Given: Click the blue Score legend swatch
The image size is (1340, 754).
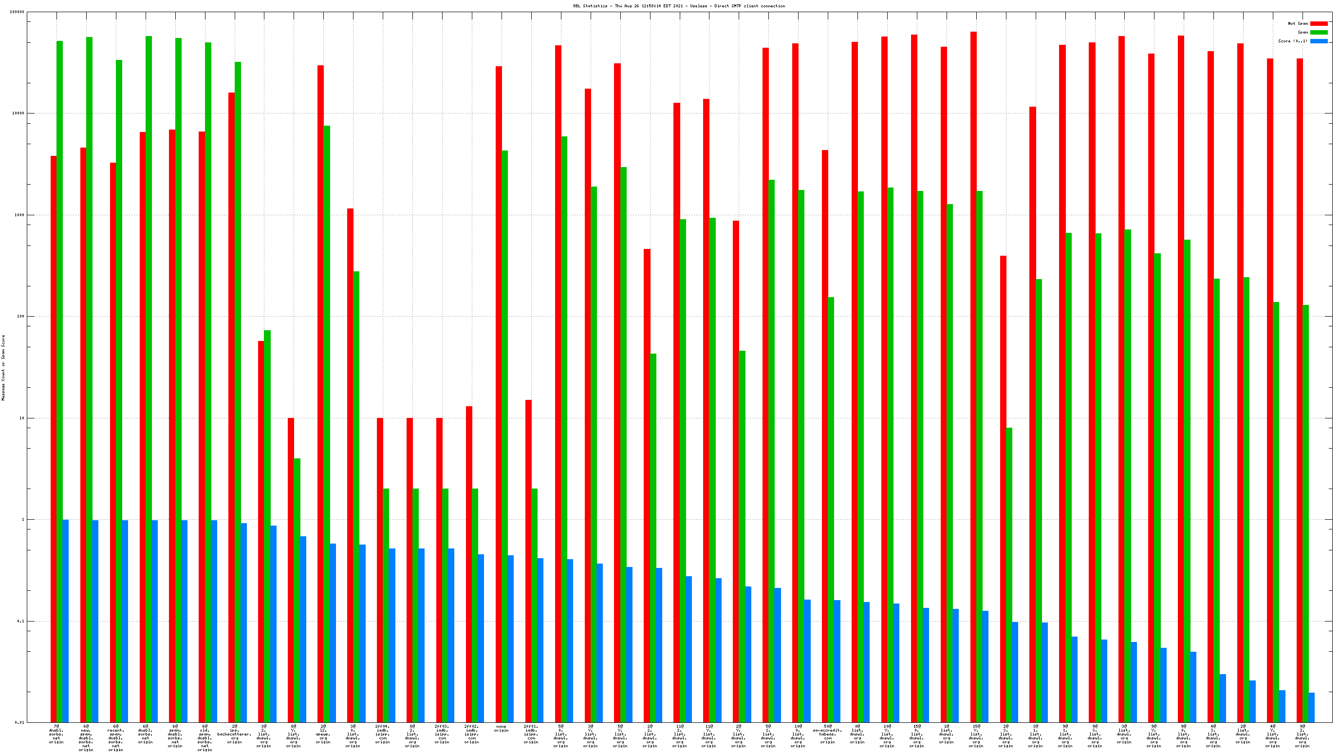Looking at the screenshot, I should [1319, 41].
